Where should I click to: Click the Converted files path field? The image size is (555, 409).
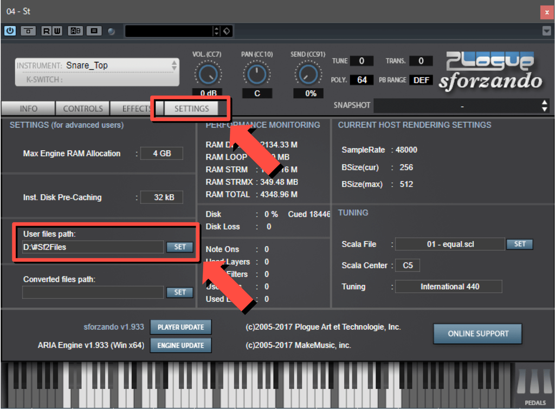93,292
